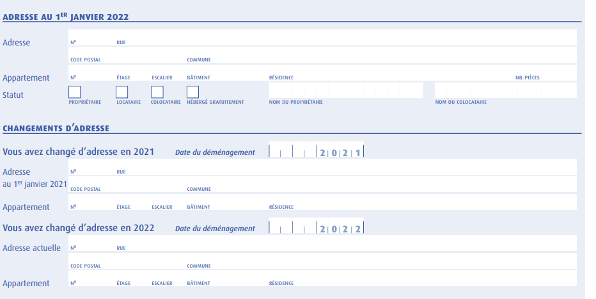Click the 'au 1er janvier 2021' label
The image size is (596, 299).
(x=35, y=184)
